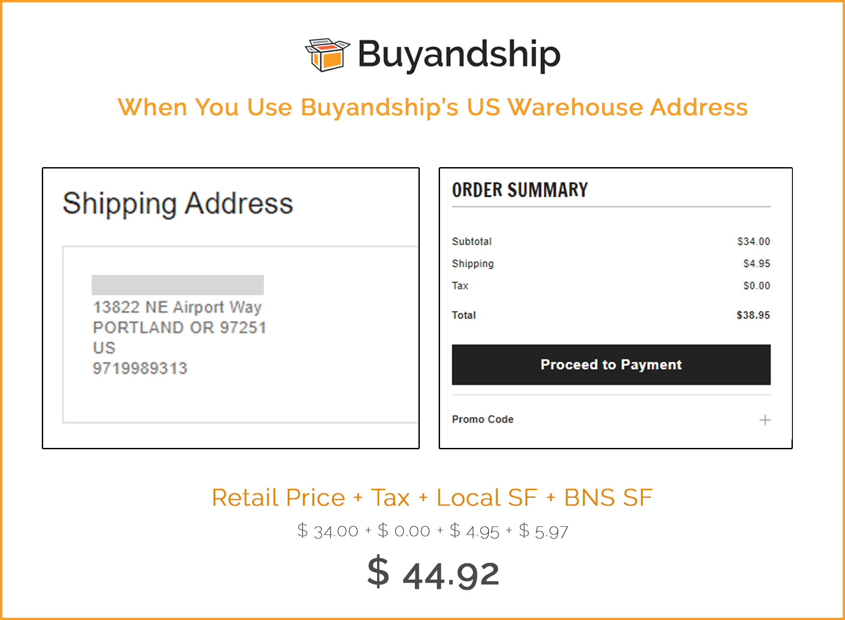The image size is (845, 620).
Task: Click the Buyandship brand name text
Action: (x=459, y=55)
